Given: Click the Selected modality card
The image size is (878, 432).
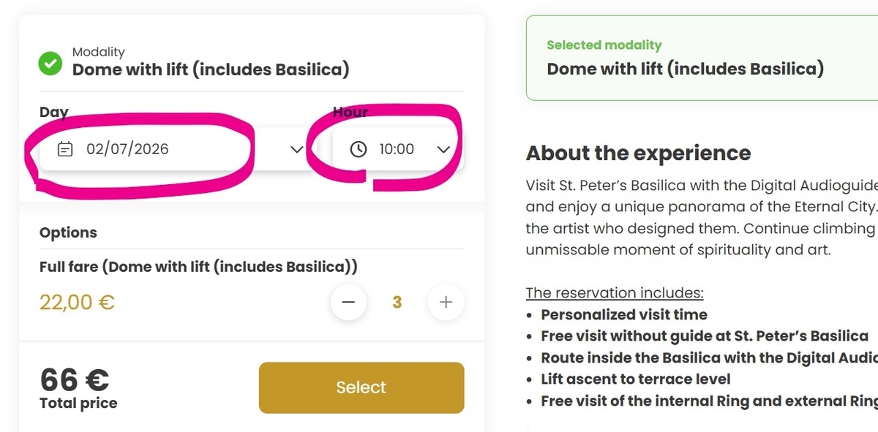Looking at the screenshot, I should [x=702, y=58].
